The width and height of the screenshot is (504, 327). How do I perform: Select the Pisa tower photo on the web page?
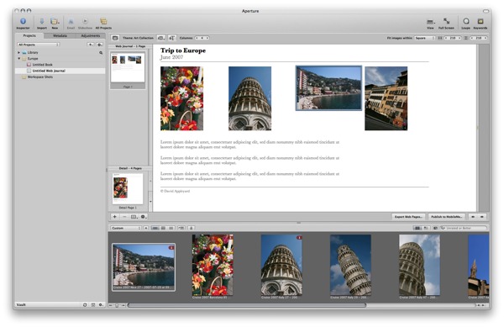click(249, 98)
